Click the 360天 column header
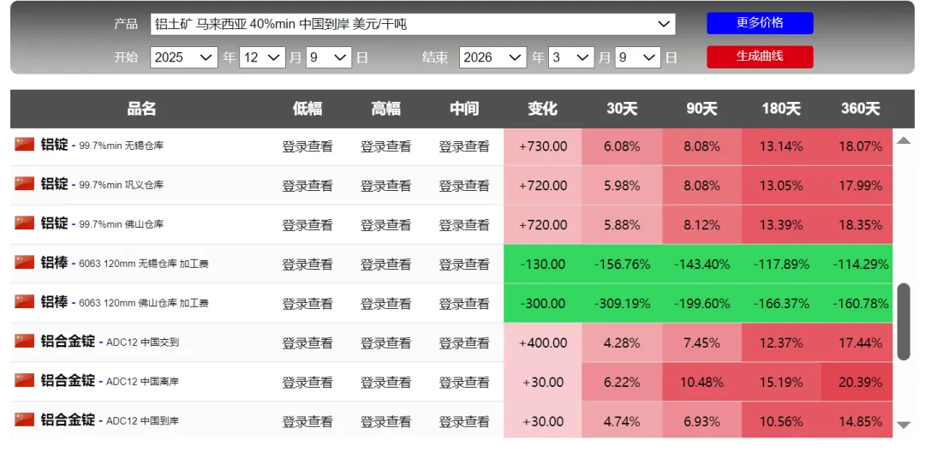Screen dimensions: 925x452 tap(861, 109)
